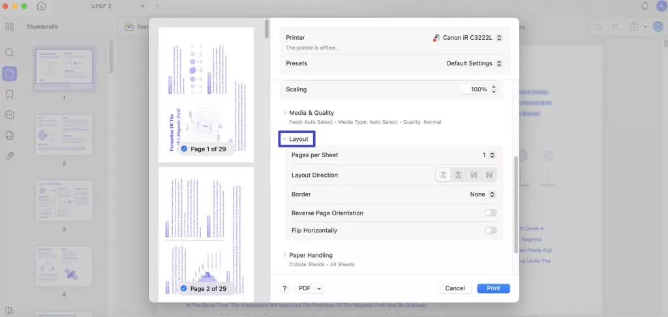Uncheck the Page 2 of 29 checkmark
The height and width of the screenshot is (317, 668).
[184, 288]
